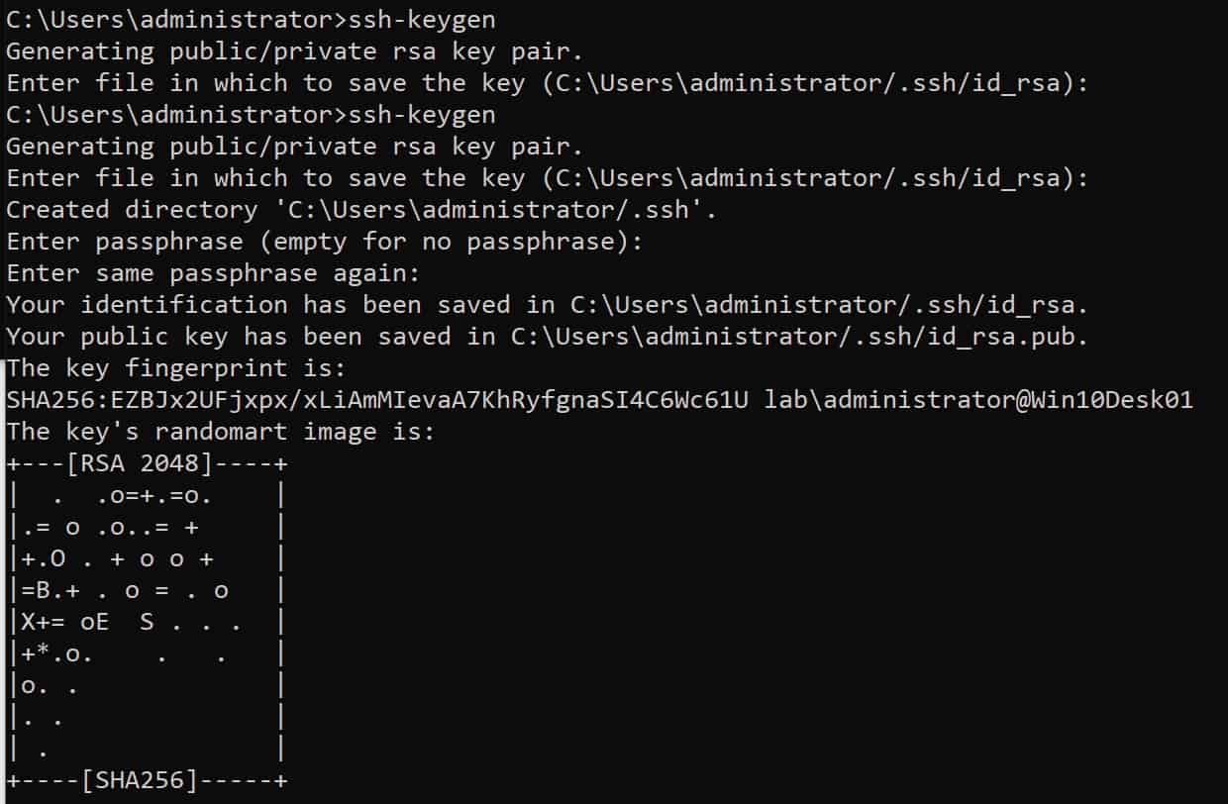Viewport: 1228px width, 804px height.
Task: Click the letter S inside the randomart
Action: (x=147, y=622)
